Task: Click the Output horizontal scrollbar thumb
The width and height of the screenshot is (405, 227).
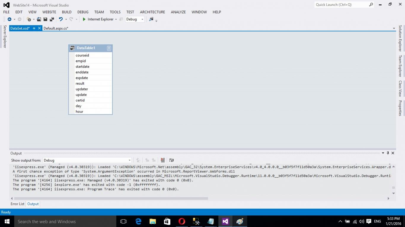Action: tap(111, 198)
